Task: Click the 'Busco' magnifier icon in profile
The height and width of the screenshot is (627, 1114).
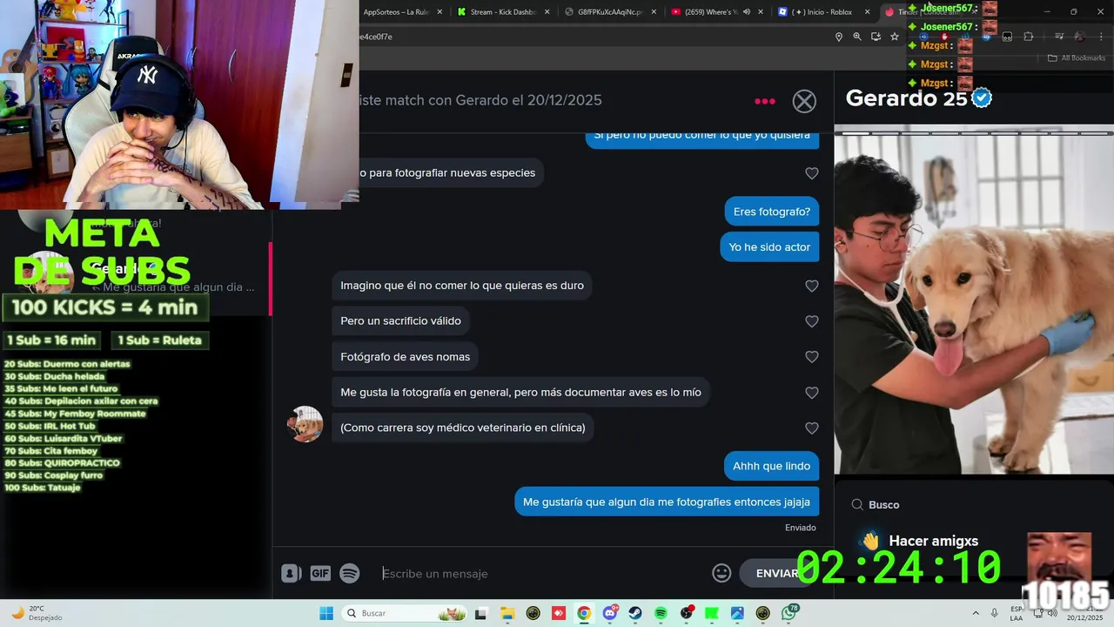Action: click(857, 505)
